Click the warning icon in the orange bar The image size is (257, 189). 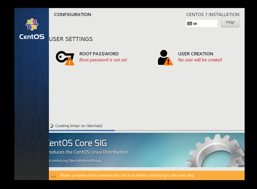[x=54, y=175]
